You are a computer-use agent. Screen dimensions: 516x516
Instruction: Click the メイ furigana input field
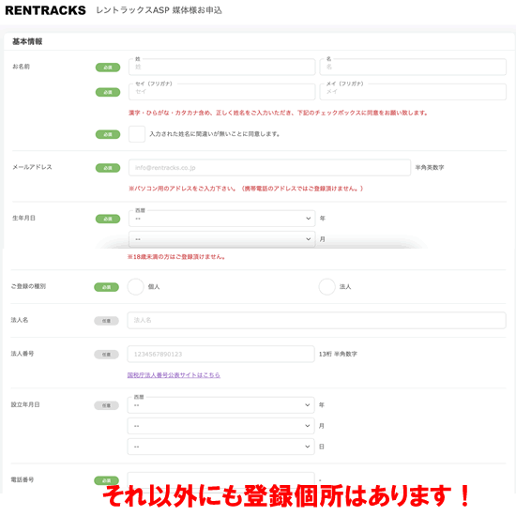(413, 92)
